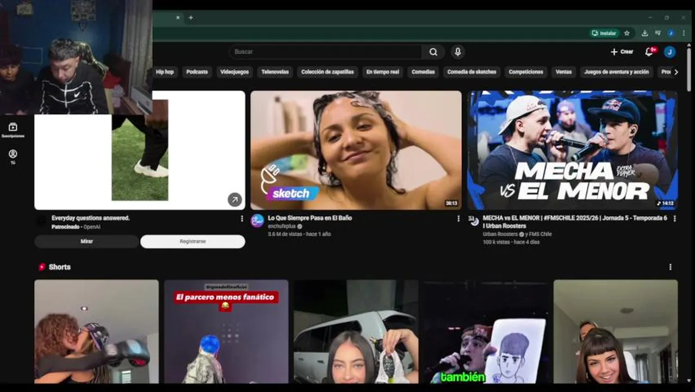
Task: Open the short showing the drawn portrait
Action: tap(486, 332)
